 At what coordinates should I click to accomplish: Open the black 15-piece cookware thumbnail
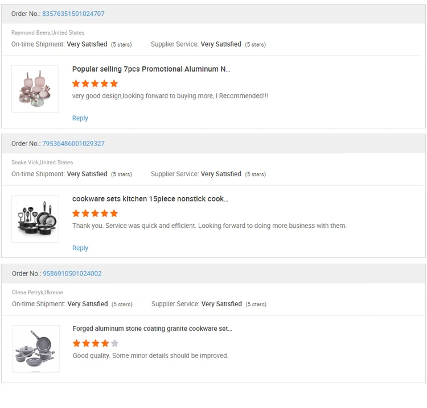pos(35,219)
